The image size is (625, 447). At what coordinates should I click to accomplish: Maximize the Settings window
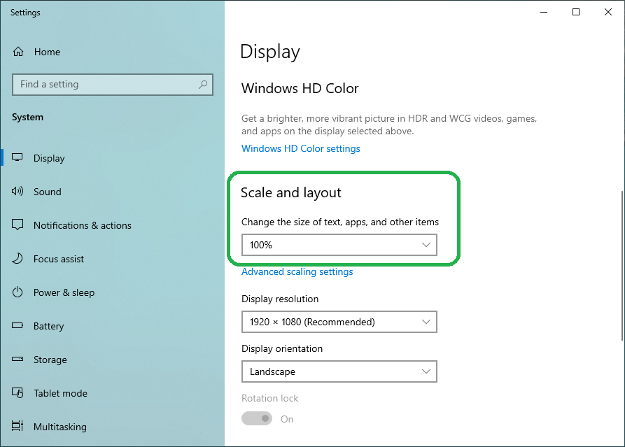[x=576, y=12]
